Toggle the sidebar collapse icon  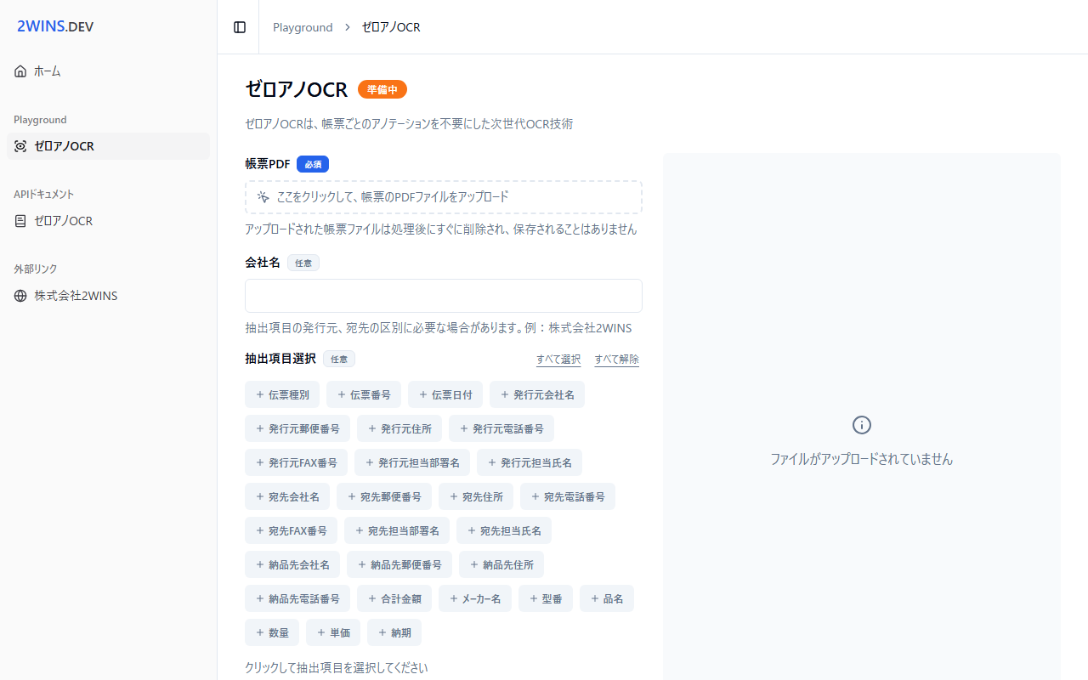pos(240,27)
